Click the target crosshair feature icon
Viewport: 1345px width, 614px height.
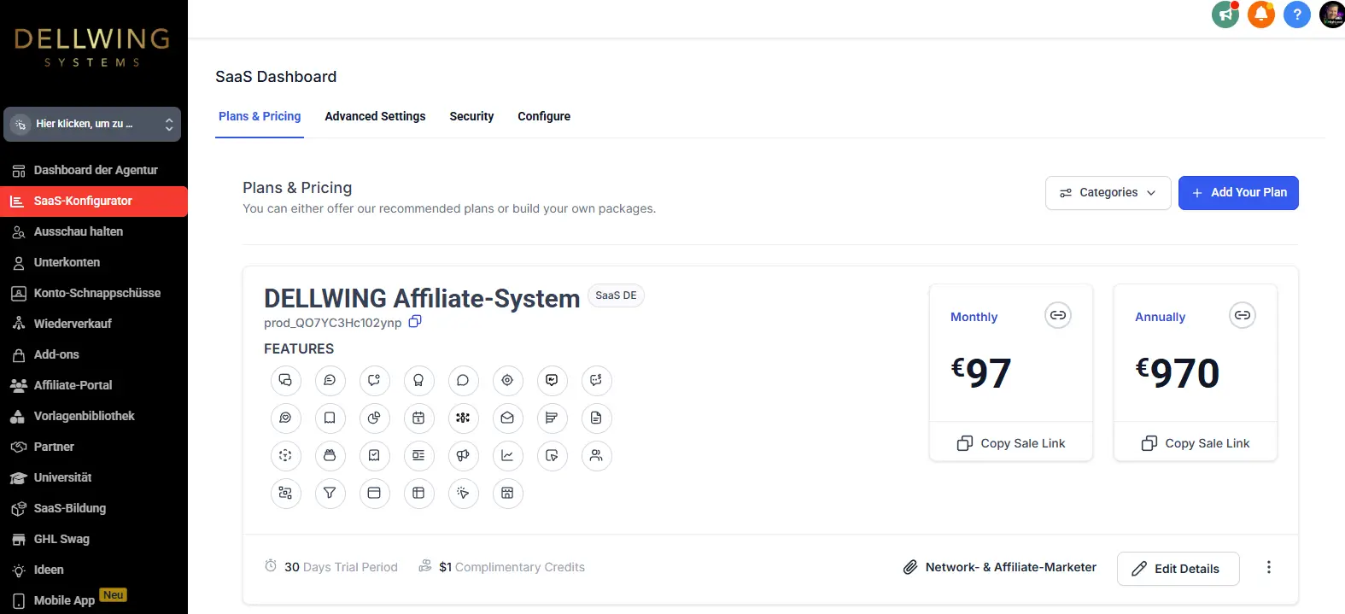coord(507,381)
